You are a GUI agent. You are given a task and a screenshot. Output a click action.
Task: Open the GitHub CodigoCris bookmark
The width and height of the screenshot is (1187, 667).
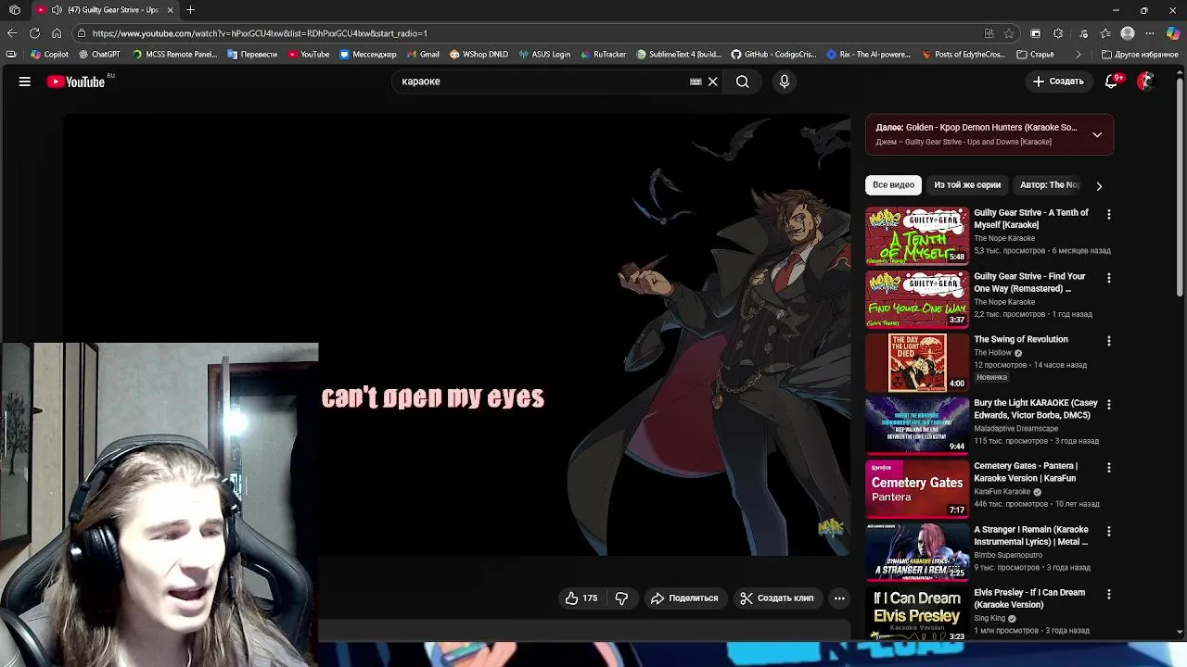(773, 55)
